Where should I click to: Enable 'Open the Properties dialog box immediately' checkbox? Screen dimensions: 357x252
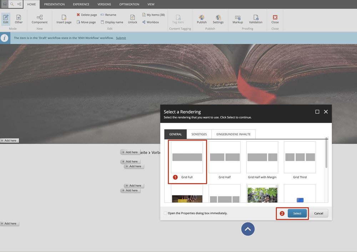165,213
